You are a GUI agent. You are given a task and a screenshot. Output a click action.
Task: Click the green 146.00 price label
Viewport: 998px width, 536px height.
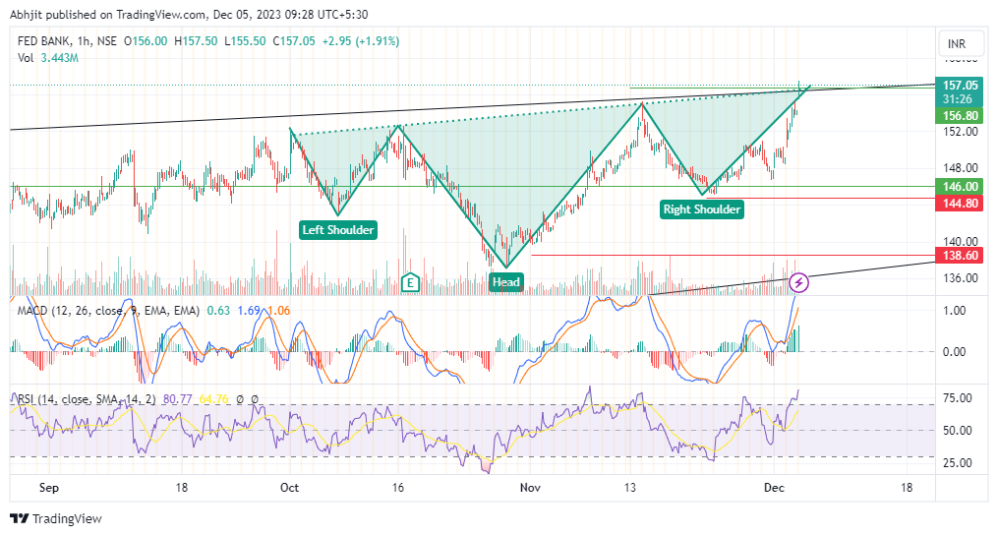point(960,187)
